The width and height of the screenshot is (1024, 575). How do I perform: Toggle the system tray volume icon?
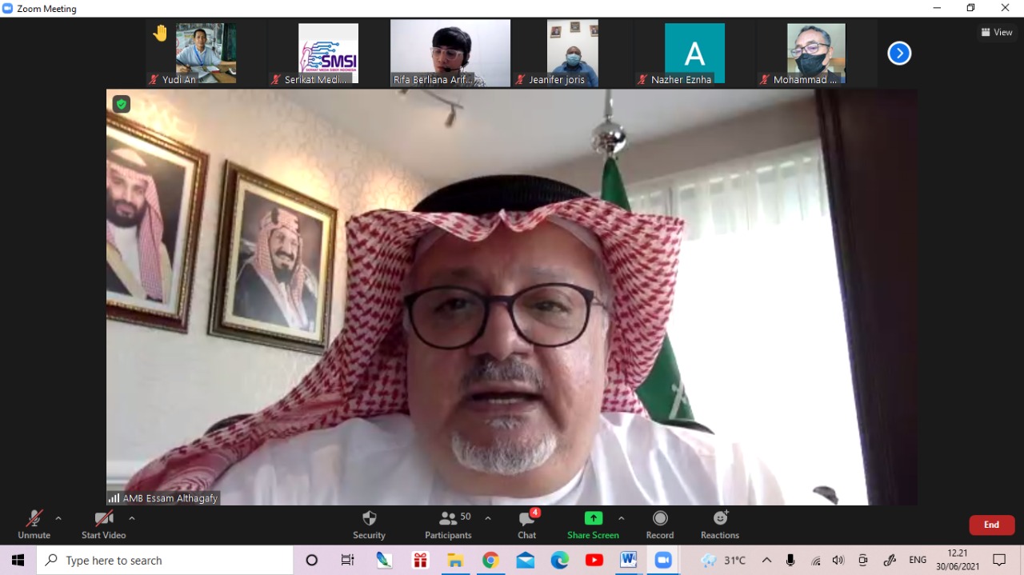pyautogui.click(x=838, y=560)
